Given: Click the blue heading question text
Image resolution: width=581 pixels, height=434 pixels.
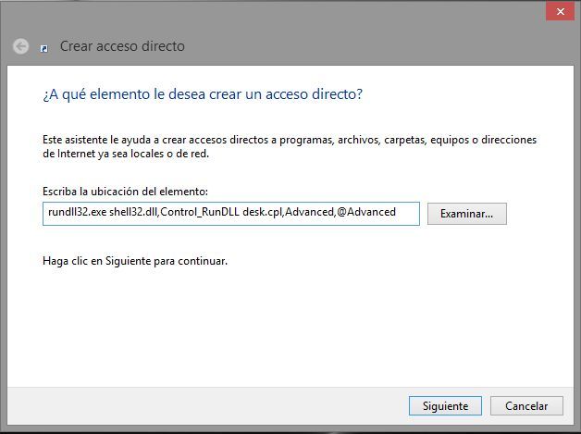Looking at the screenshot, I should click(x=203, y=94).
